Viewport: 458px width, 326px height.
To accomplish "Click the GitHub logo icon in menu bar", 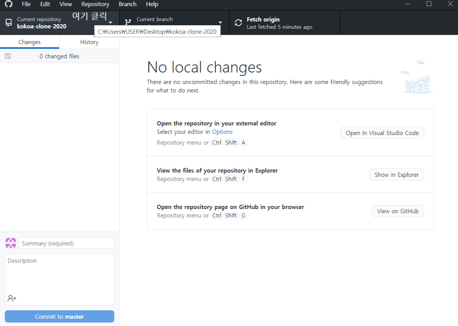I will coord(9,4).
